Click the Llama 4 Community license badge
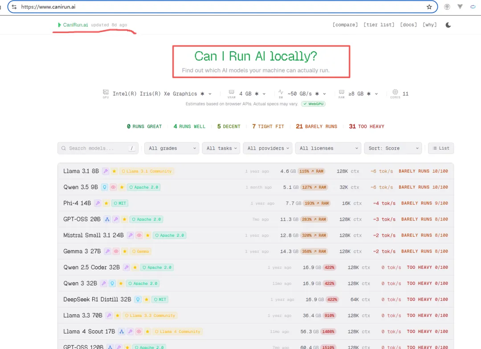Viewport: 481px width, 349px height. tap(177, 332)
